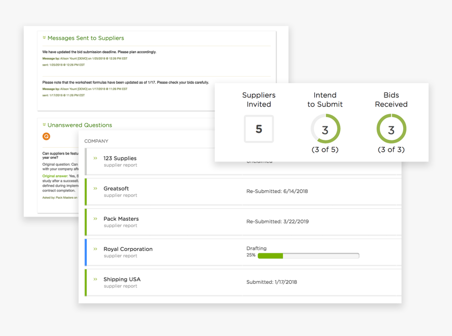Click the Intend to Submit donut chart

coord(325,129)
